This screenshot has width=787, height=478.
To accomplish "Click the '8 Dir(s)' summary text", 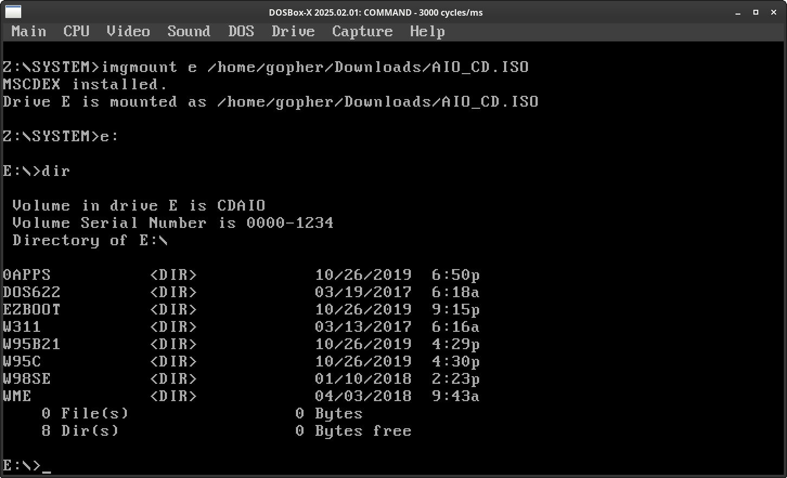I will point(80,431).
